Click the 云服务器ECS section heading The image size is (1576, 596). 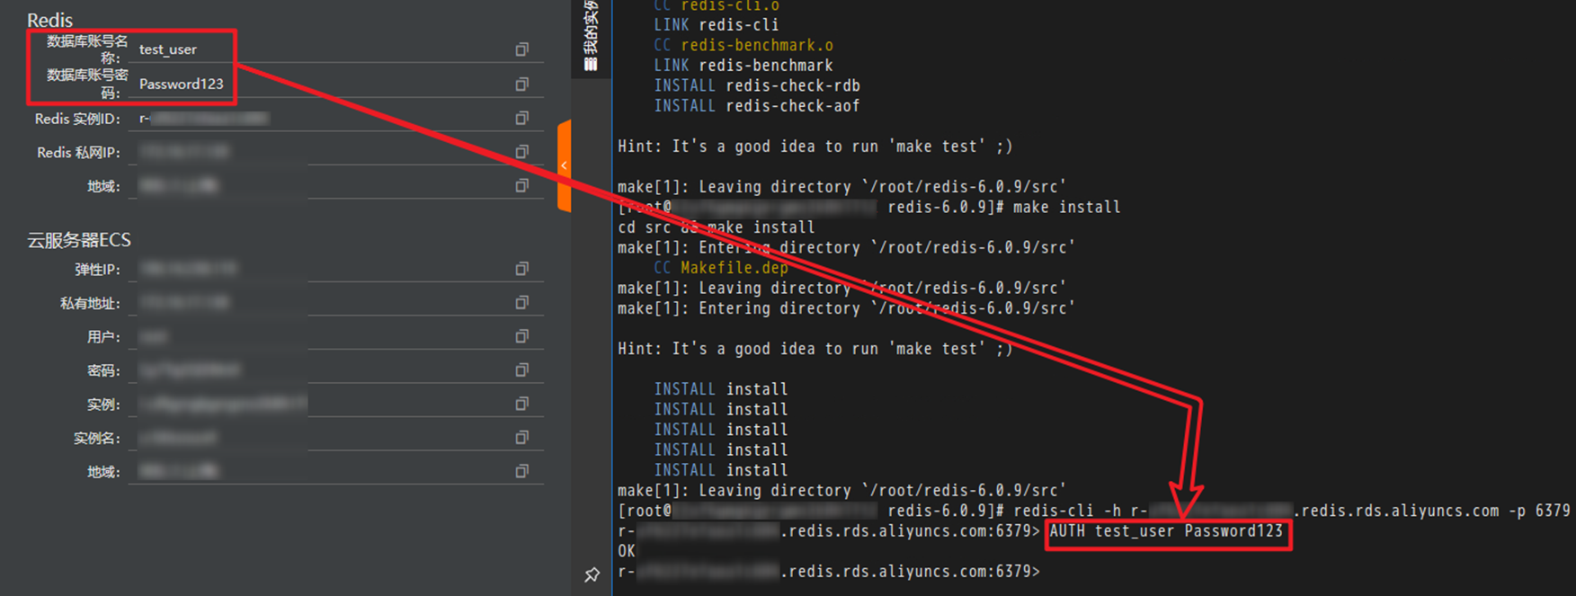(x=79, y=240)
